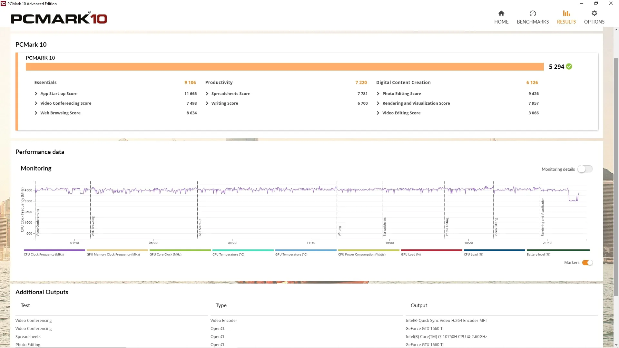Click Intel Quick Sync Video encoder output

[446, 321]
